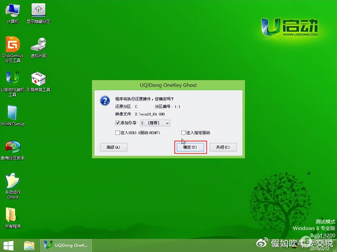The height and width of the screenshot is (252, 337).
Task: Launch DiskGenius 分区工具 icon
Action: point(13,46)
